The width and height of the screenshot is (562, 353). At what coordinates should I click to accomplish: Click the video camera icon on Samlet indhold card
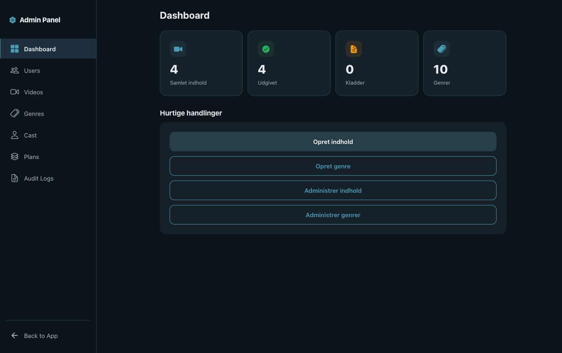[178, 49]
